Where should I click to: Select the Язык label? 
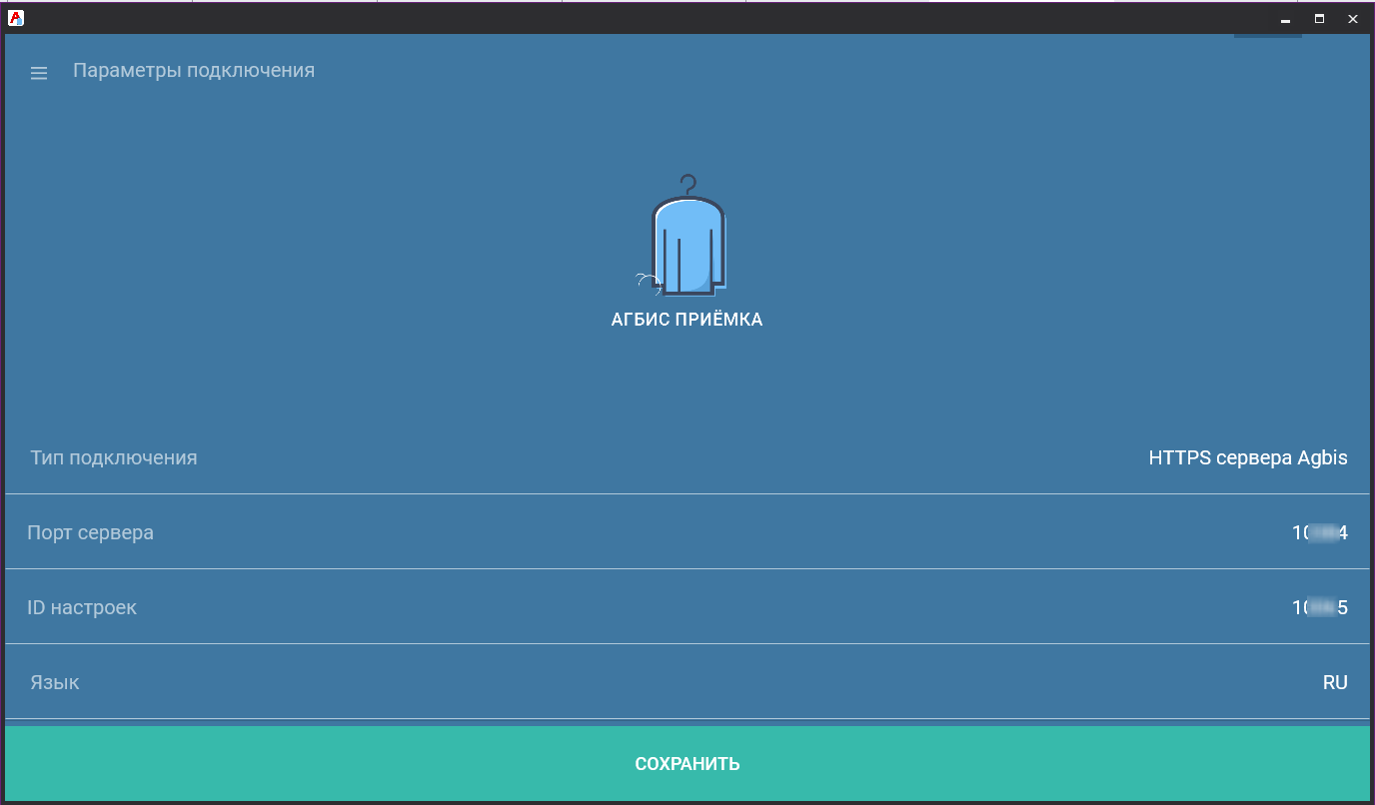(55, 683)
